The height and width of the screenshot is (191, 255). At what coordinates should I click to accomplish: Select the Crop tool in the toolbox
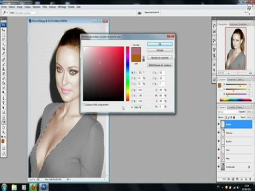tap(3, 49)
